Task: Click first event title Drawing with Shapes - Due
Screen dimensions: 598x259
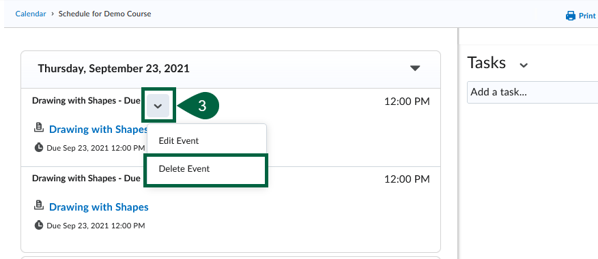Action: point(86,101)
